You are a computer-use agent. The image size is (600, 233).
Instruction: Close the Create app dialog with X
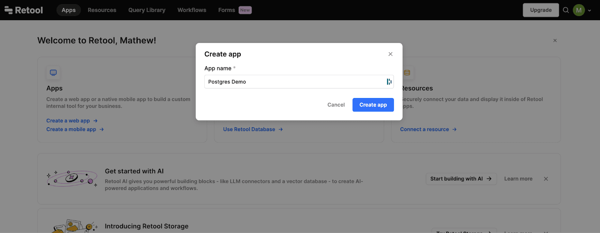(x=390, y=54)
